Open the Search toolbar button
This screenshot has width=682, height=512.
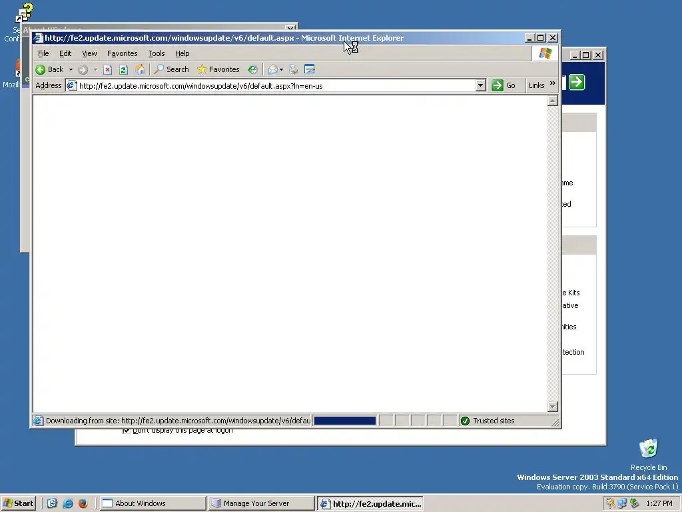(x=172, y=69)
